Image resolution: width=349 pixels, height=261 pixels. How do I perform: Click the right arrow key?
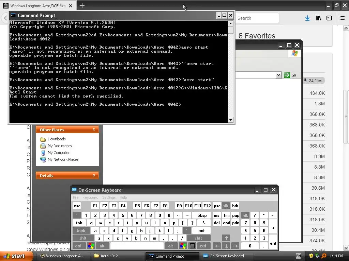[235, 246]
